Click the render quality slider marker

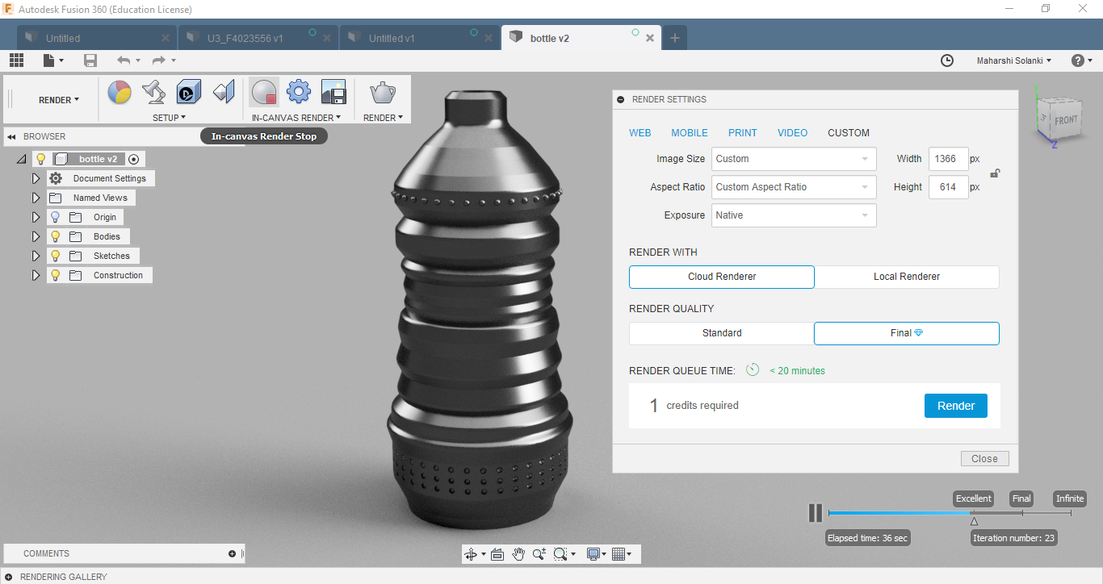click(974, 521)
